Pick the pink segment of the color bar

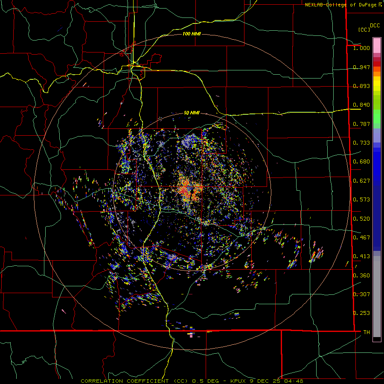(377, 45)
